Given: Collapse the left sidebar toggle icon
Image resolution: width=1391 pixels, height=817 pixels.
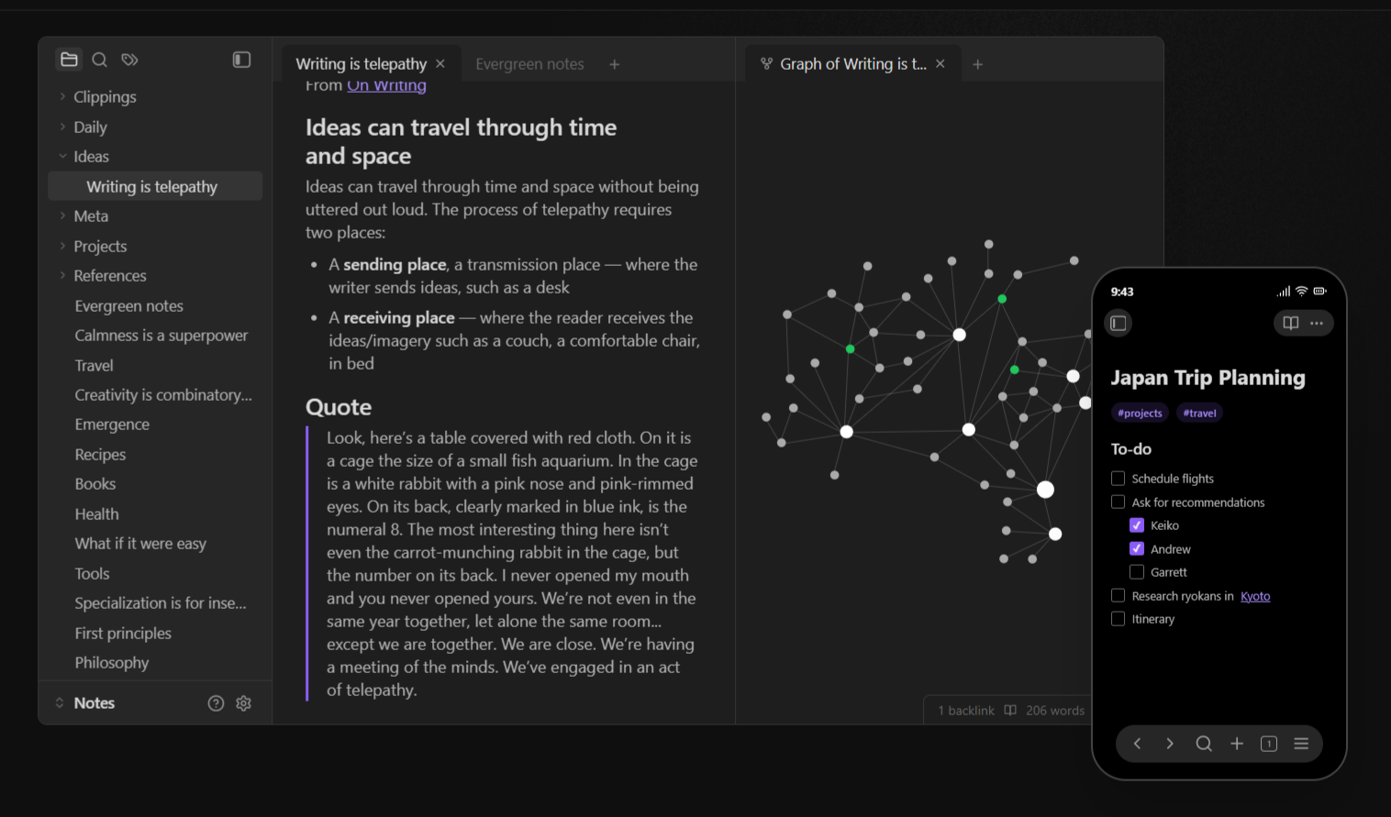Looking at the screenshot, I should pyautogui.click(x=241, y=60).
